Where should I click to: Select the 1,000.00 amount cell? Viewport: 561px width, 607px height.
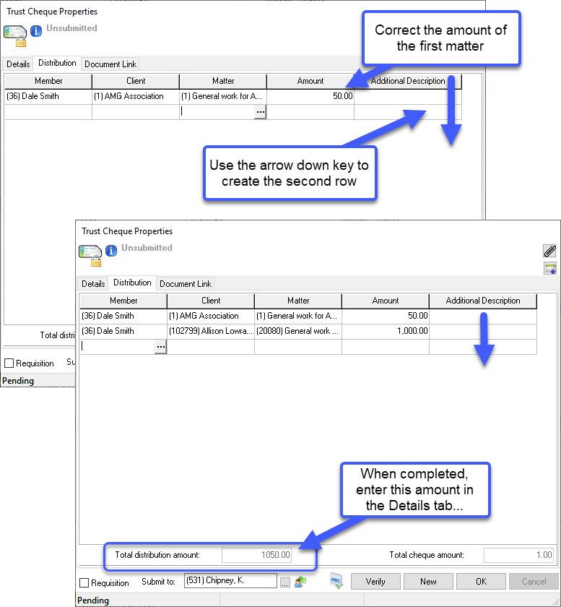[386, 331]
